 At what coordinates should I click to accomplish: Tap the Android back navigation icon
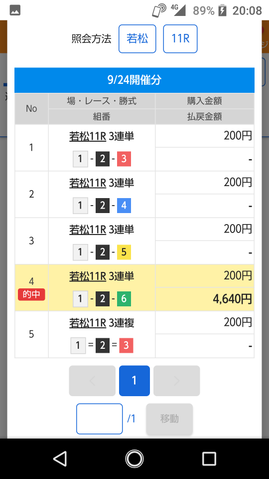60,459
